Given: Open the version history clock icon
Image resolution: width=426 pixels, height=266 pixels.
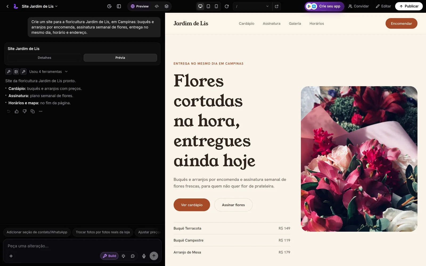Looking at the screenshot, I should click(x=109, y=6).
